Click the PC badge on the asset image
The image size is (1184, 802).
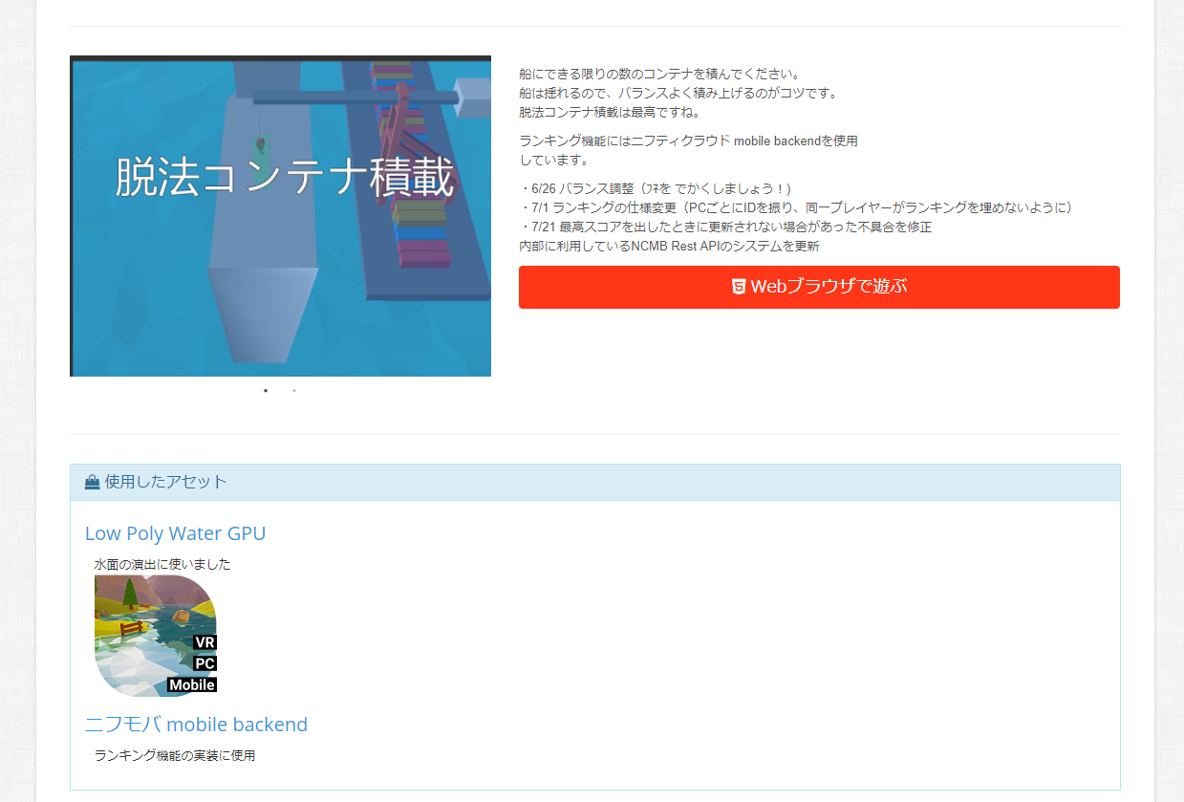pyautogui.click(x=205, y=663)
